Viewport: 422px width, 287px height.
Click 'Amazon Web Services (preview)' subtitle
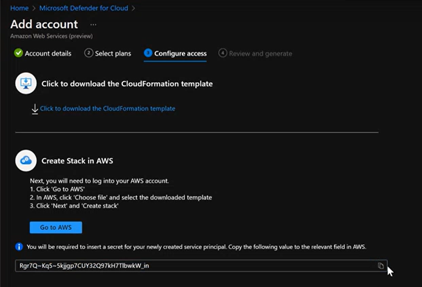coord(51,36)
